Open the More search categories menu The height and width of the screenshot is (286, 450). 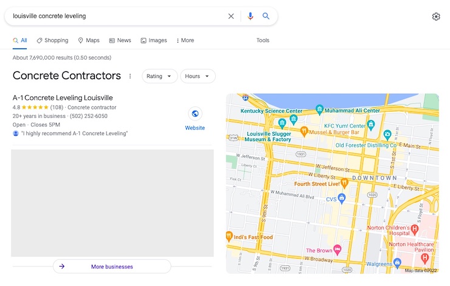(185, 41)
